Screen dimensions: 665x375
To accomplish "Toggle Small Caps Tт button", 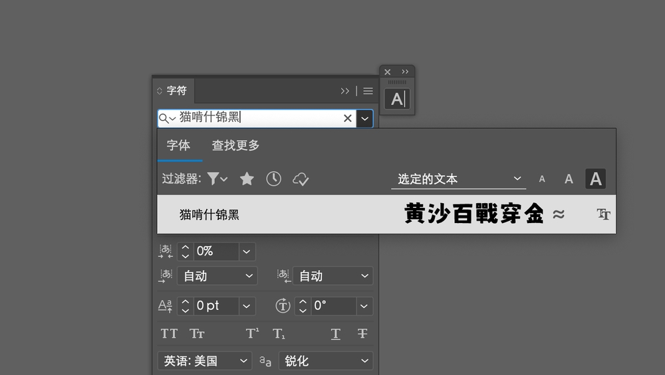I will (x=197, y=334).
